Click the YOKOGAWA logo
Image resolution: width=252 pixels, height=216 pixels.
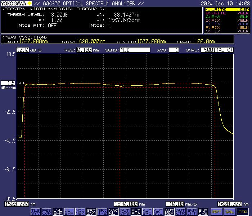[x=16, y=3]
